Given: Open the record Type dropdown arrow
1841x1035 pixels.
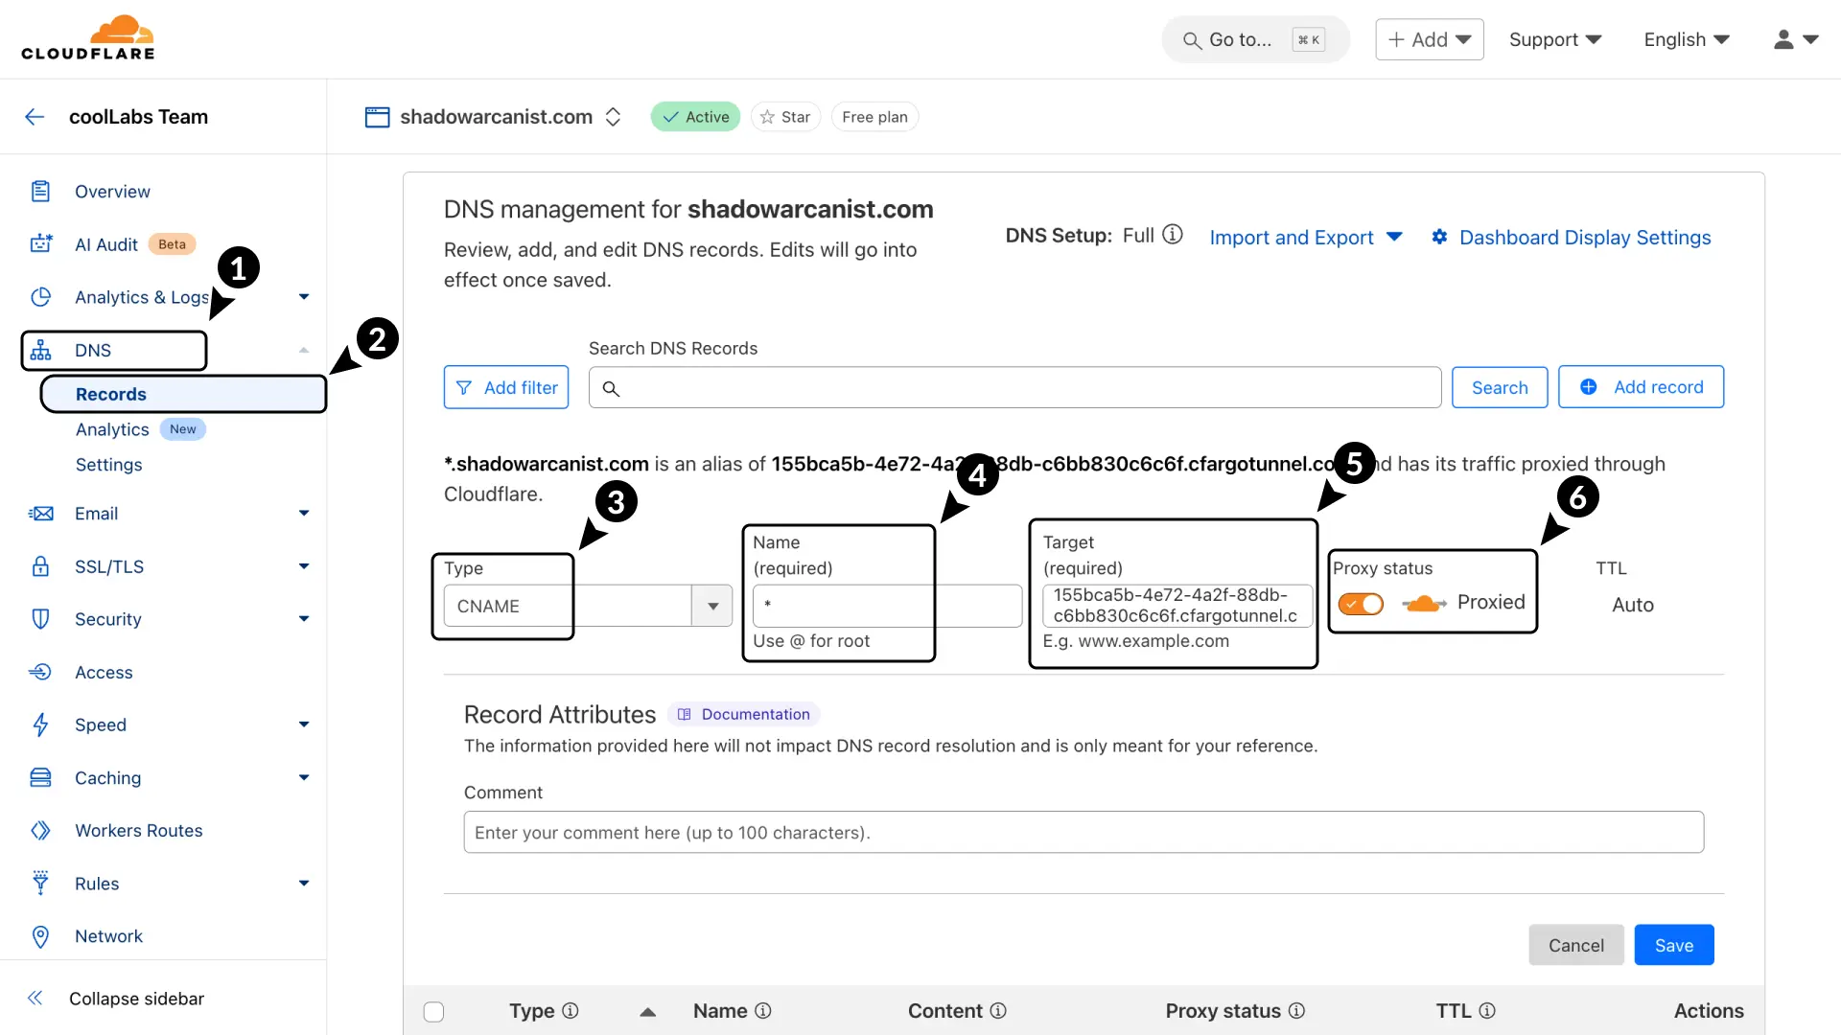Looking at the screenshot, I should coord(712,606).
